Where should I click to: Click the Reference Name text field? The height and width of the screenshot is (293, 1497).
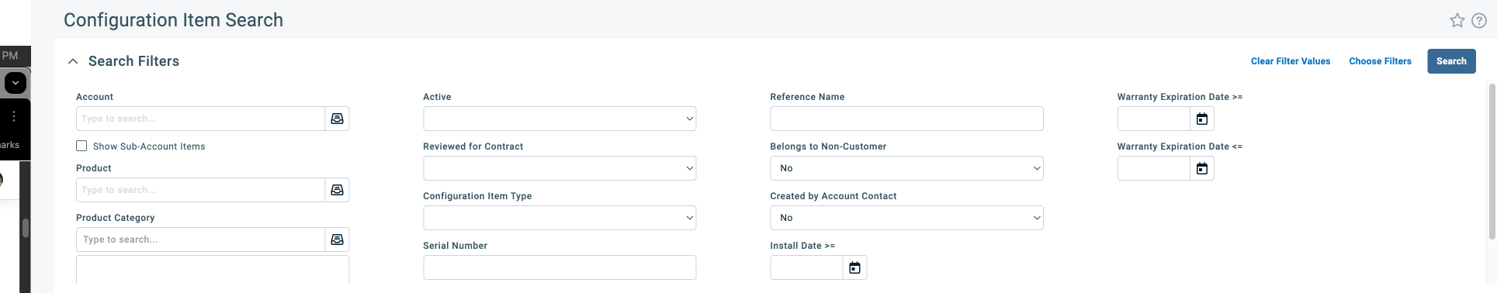click(x=906, y=119)
